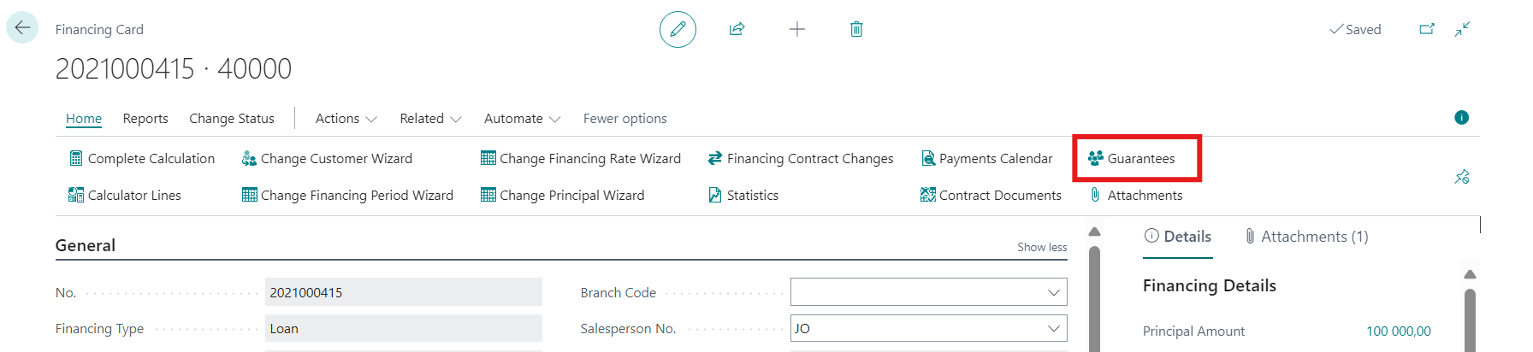Click the Salesperson No. input field
Screen dimensions: 1533x352
point(915,329)
